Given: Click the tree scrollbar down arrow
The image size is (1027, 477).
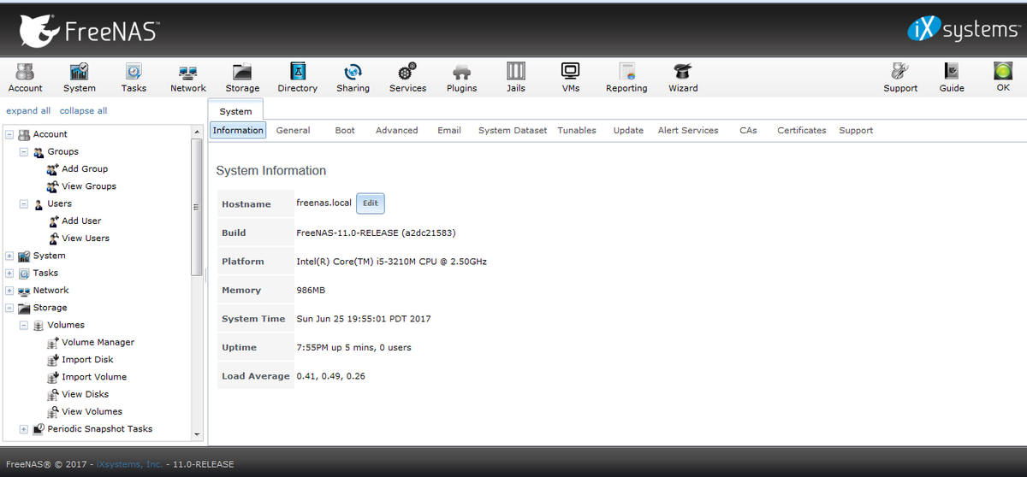Looking at the screenshot, I should click(x=196, y=433).
